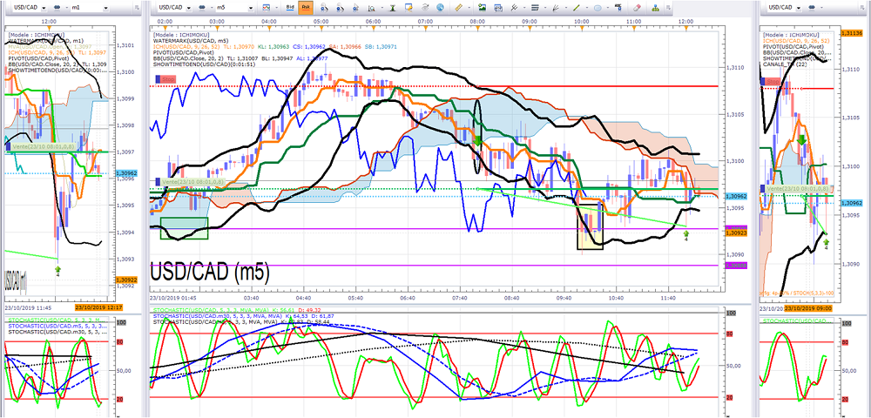Select the Fibonacci fan lines tool
The width and height of the screenshot is (871, 418).
pyautogui.click(x=556, y=8)
